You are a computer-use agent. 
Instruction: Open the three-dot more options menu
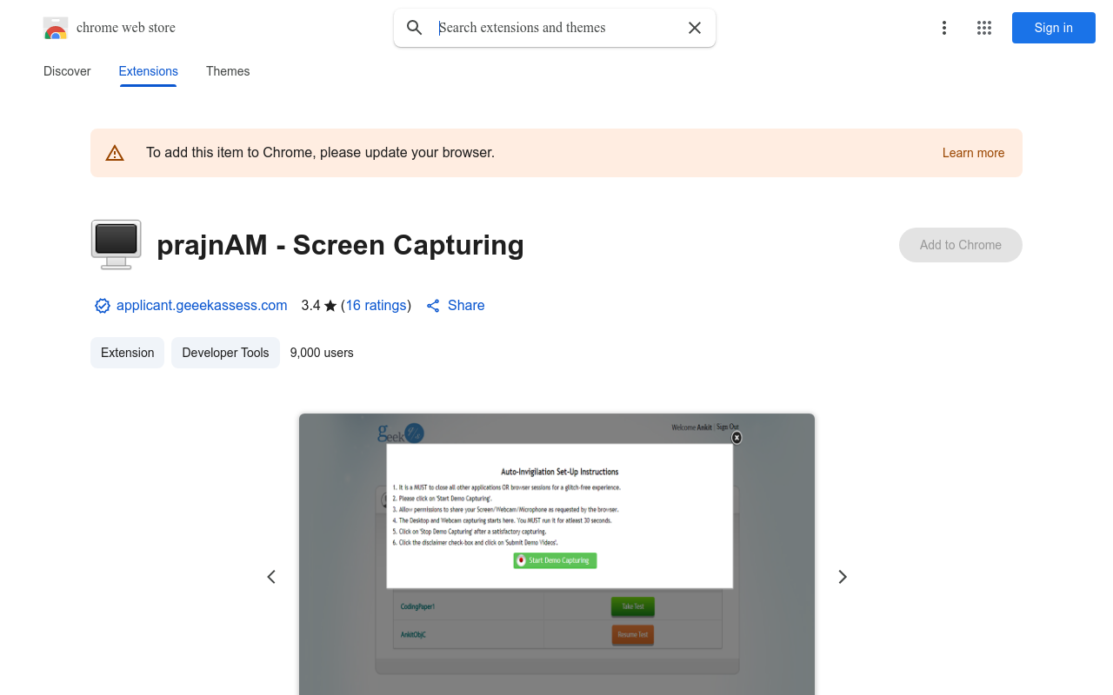pos(944,28)
